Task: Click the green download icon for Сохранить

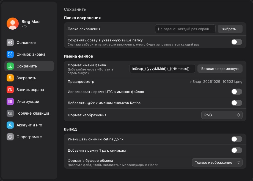Action: click(10, 66)
